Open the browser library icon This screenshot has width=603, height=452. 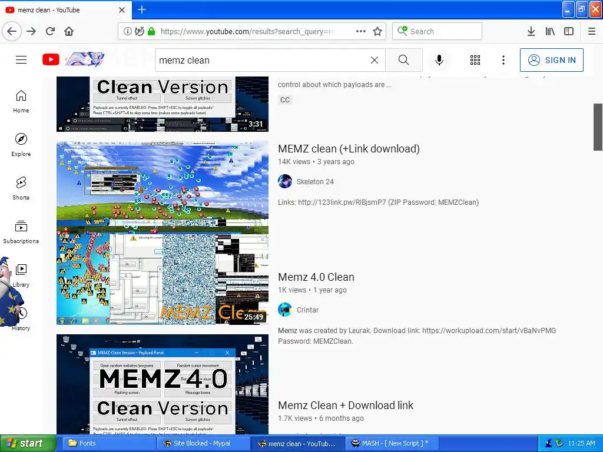(x=550, y=31)
